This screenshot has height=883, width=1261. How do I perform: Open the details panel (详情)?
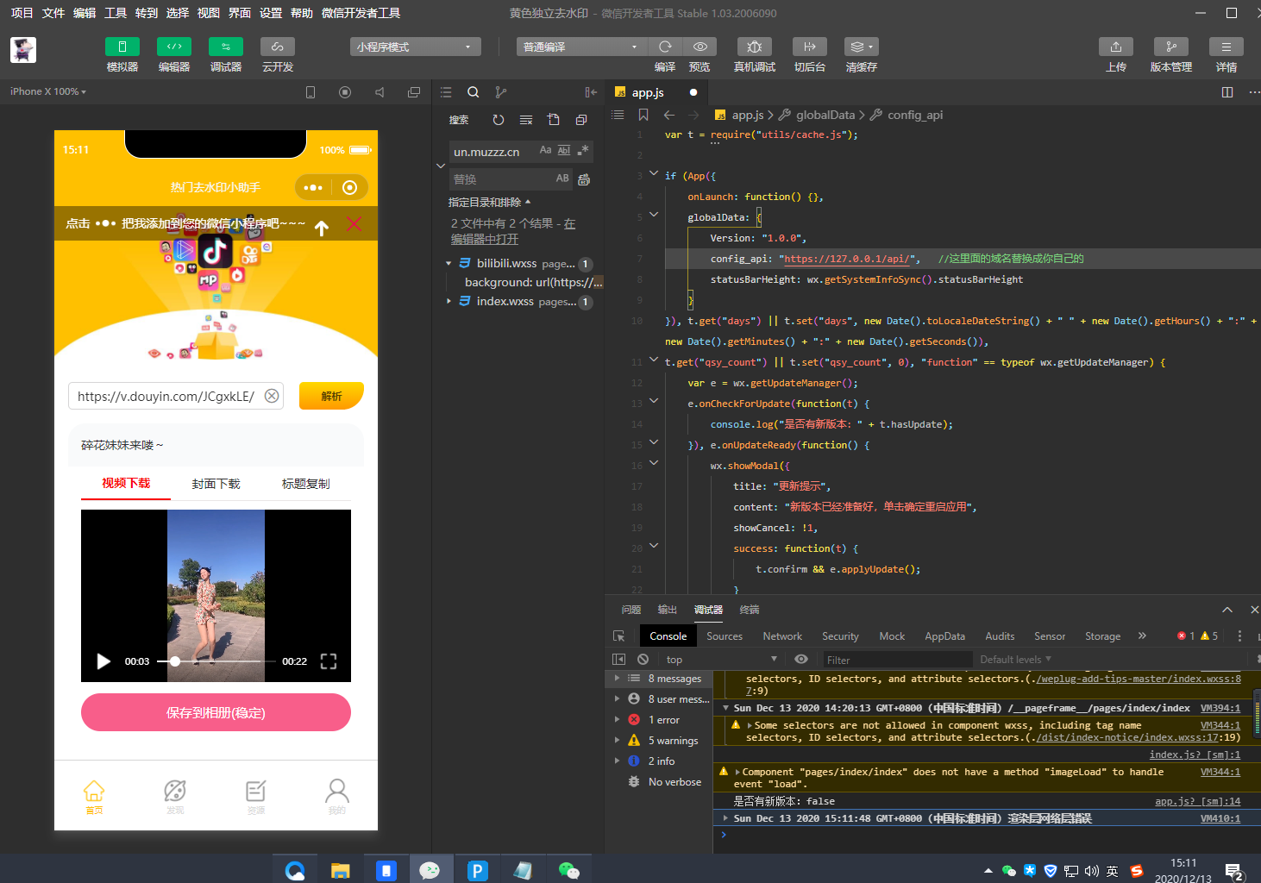pyautogui.click(x=1226, y=47)
